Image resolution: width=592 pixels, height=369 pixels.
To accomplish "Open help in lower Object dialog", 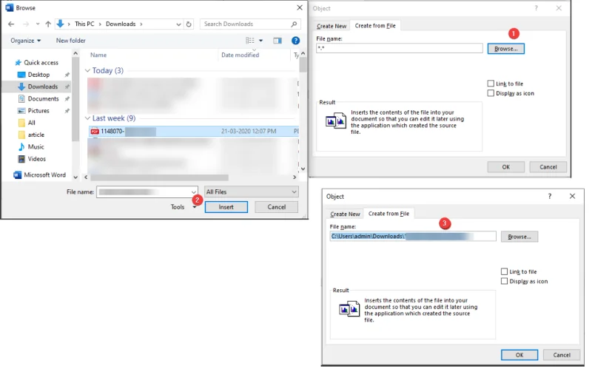I will pos(550,196).
